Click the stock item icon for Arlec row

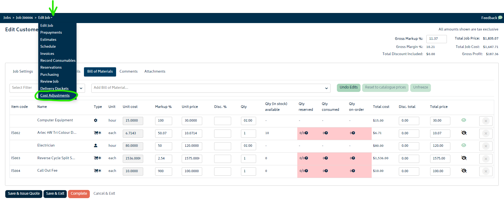(98, 133)
